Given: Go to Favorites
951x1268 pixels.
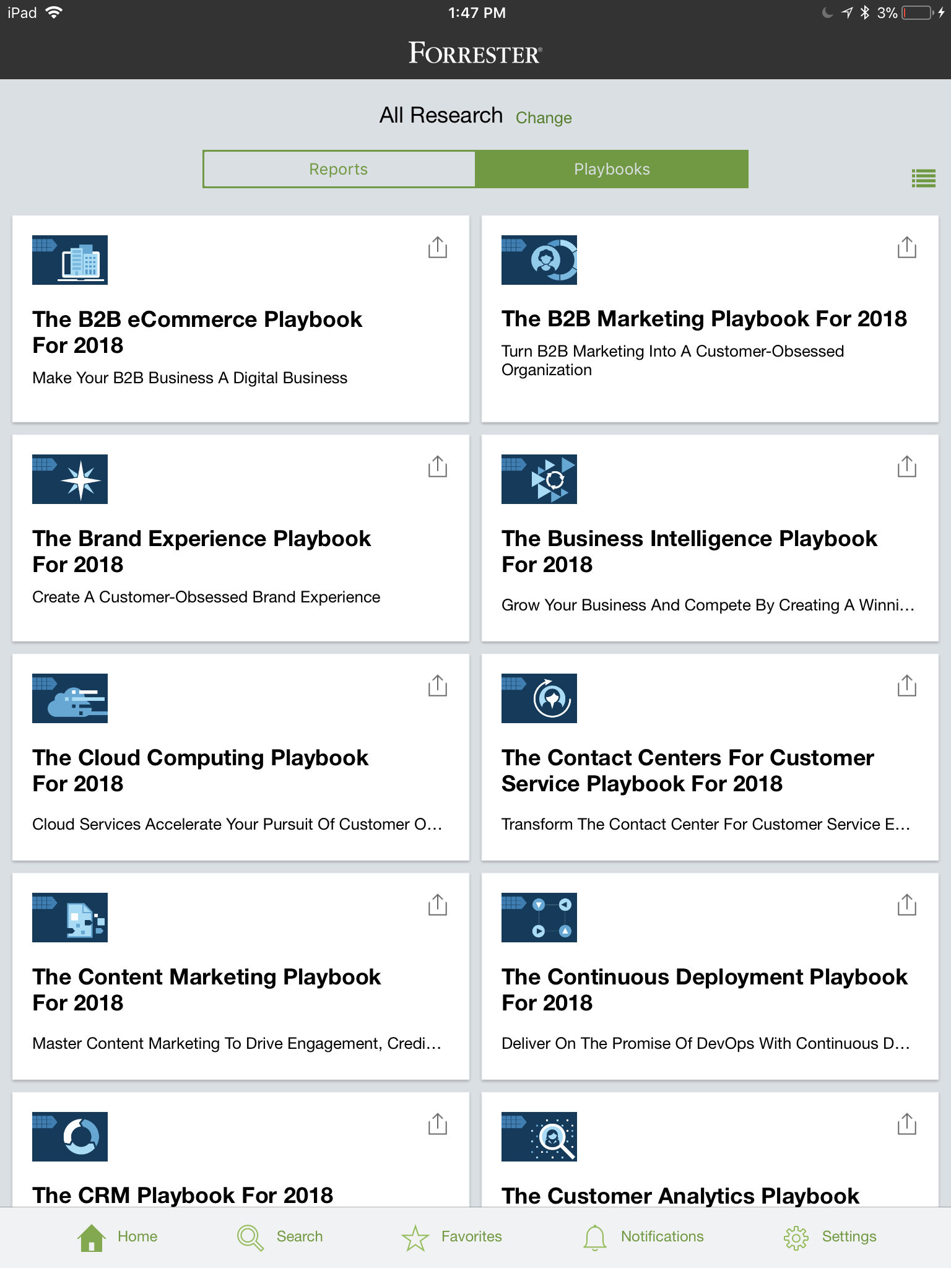Looking at the screenshot, I should click(x=451, y=1236).
